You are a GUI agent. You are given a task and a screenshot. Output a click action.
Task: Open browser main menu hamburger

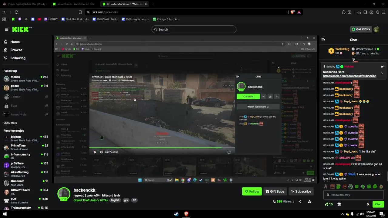pyautogui.click(x=383, y=12)
